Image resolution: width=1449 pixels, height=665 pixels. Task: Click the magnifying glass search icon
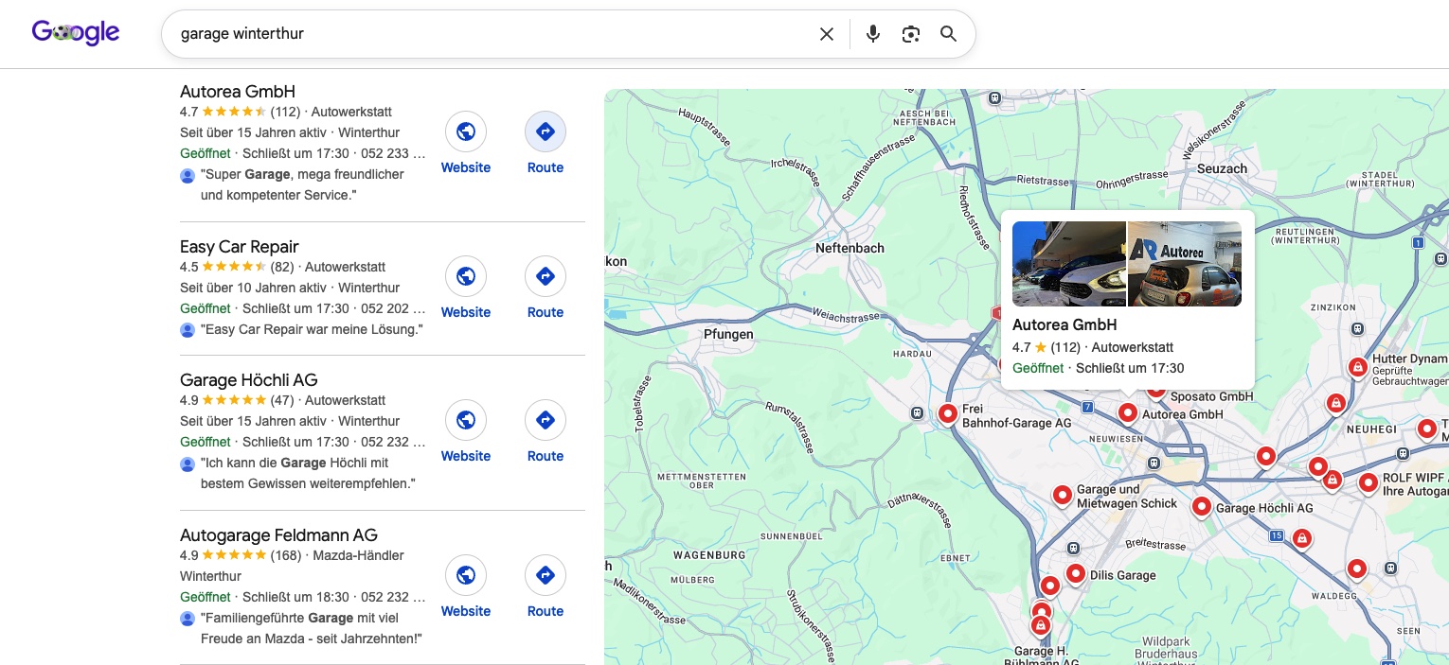pyautogui.click(x=948, y=34)
